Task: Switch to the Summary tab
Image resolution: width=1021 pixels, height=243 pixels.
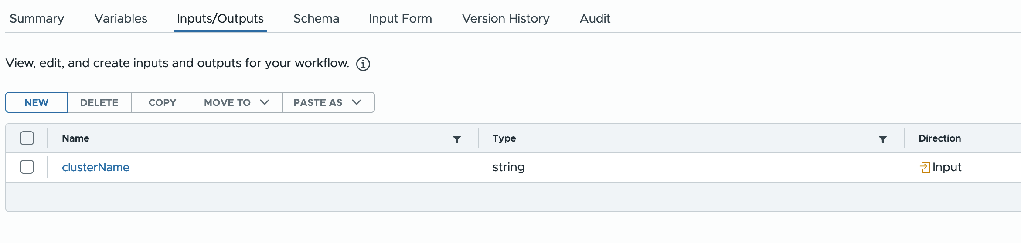Action: tap(37, 19)
